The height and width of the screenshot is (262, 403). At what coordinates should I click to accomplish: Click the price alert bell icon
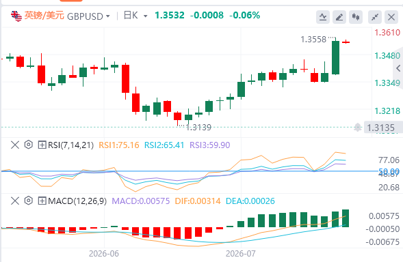[x=358, y=127]
